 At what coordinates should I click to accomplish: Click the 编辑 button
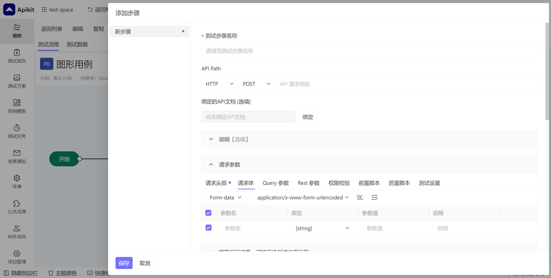coord(77,29)
